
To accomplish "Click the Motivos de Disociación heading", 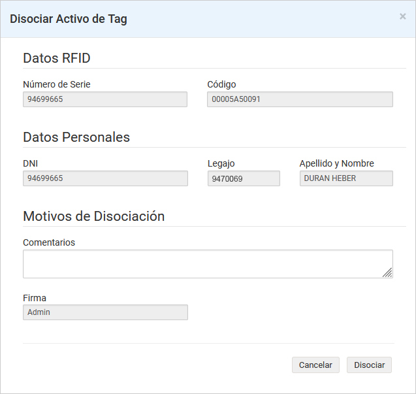I will [x=93, y=216].
